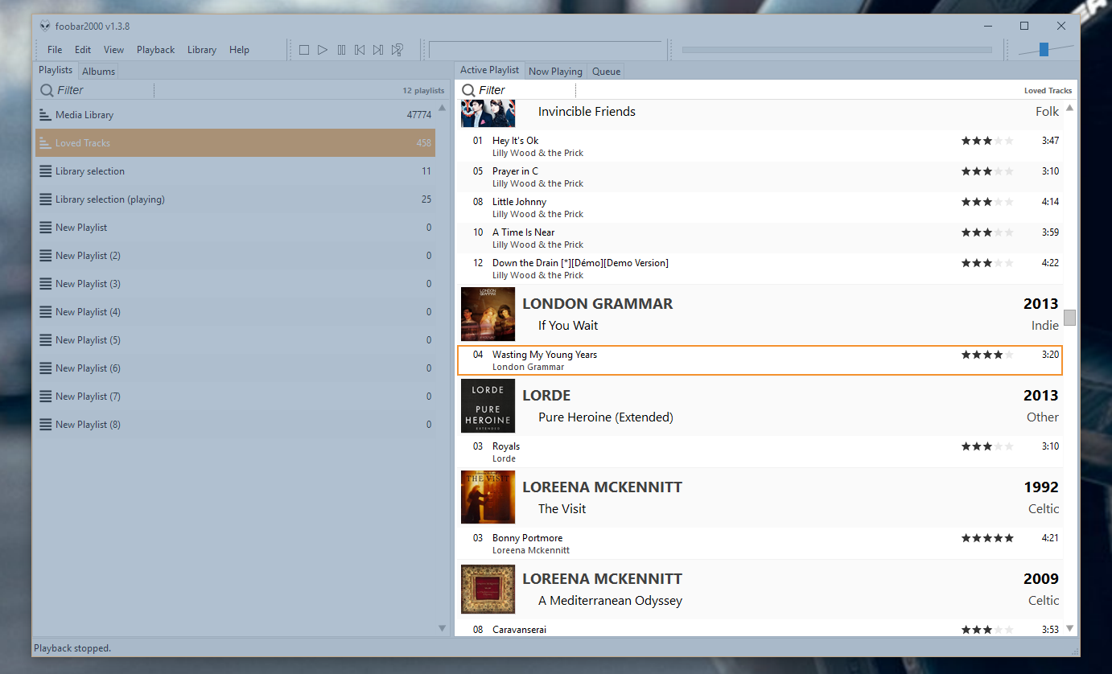
Task: Select New Playlist (7)
Action: [x=235, y=397]
